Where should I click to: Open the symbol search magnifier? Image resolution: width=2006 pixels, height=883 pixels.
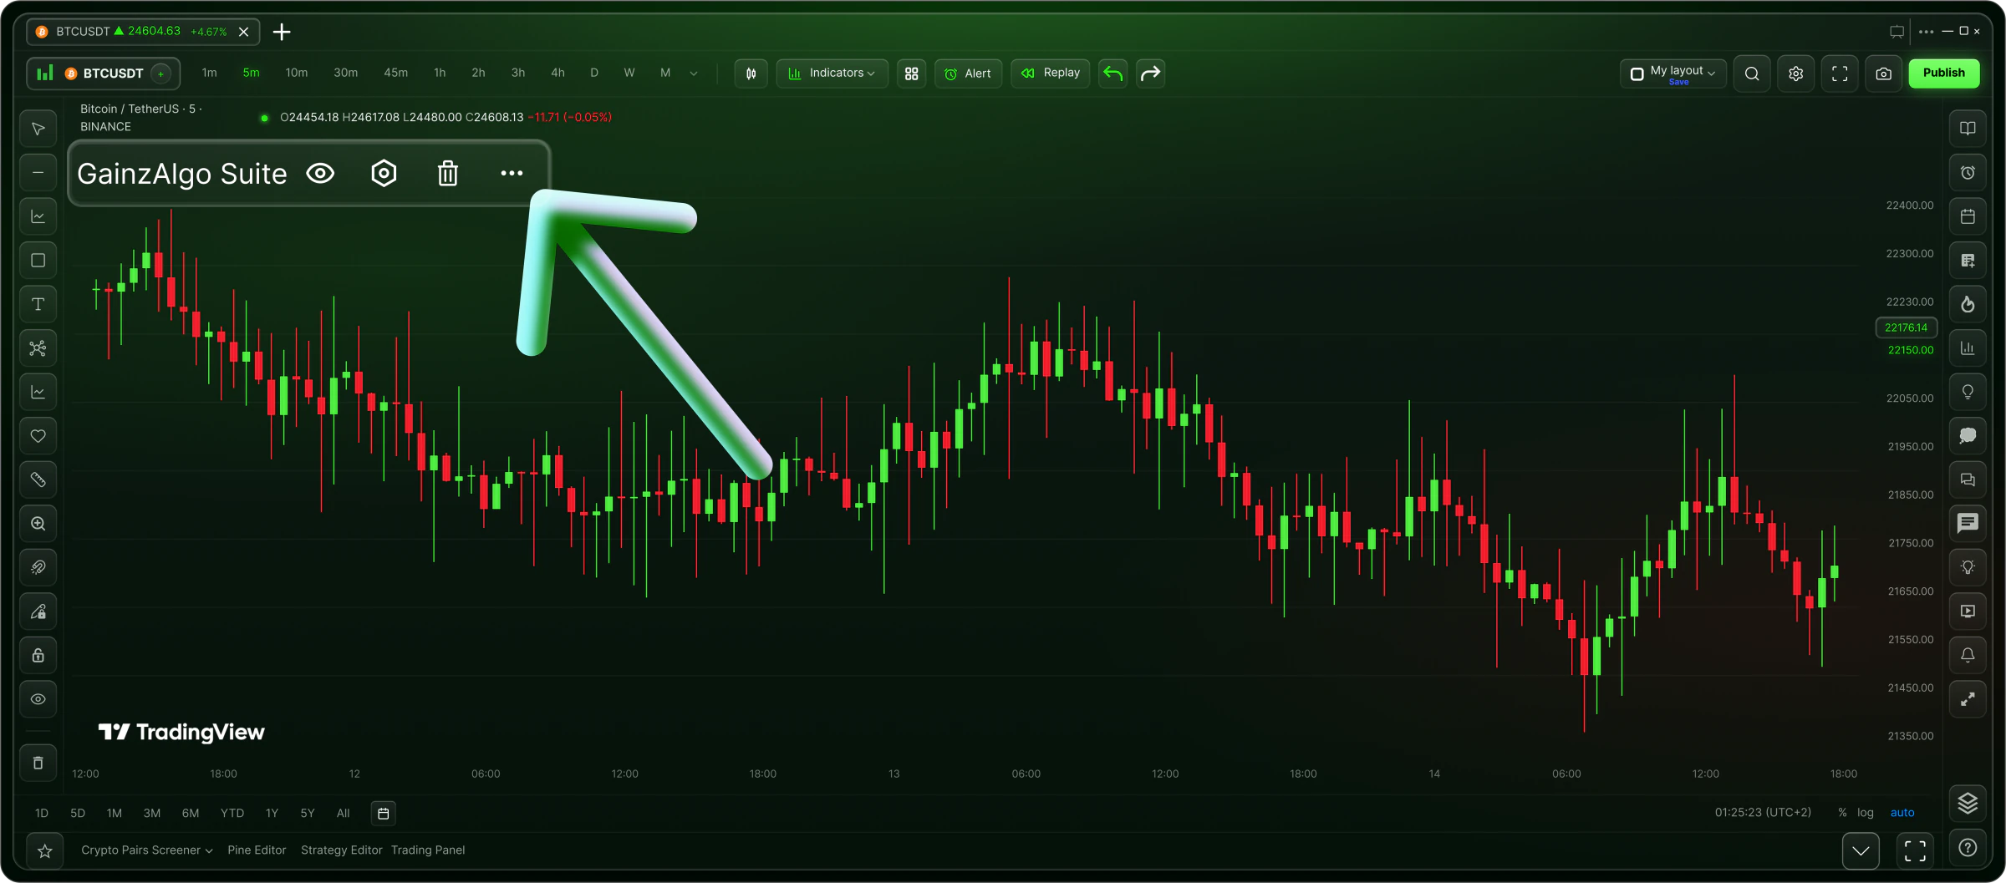[1752, 74]
